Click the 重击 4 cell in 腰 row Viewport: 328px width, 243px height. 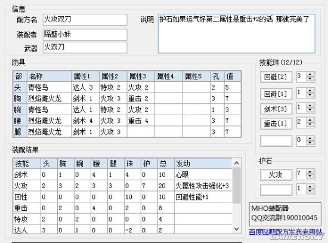pos(141,121)
